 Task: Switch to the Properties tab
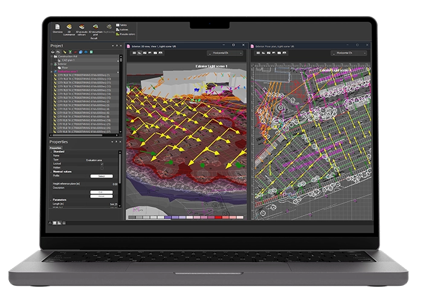pos(55,147)
